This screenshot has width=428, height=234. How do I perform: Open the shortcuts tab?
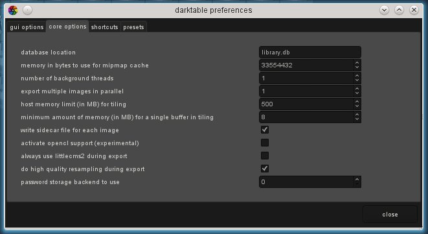tap(104, 27)
